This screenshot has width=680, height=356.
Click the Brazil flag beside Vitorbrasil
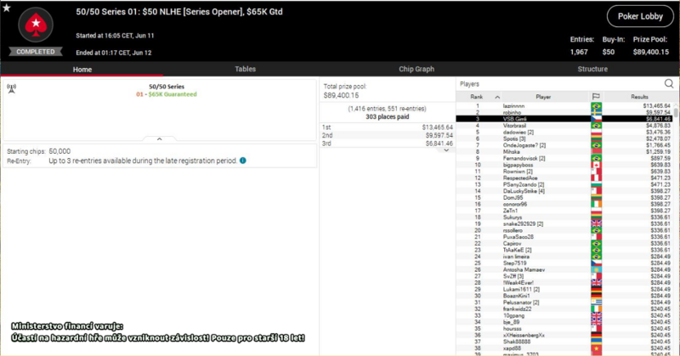[597, 125]
